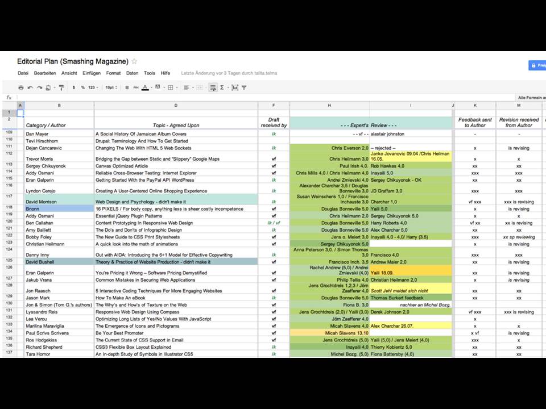The width and height of the screenshot is (546, 409).
Task: Click the borders grid icon
Action: 171,87
